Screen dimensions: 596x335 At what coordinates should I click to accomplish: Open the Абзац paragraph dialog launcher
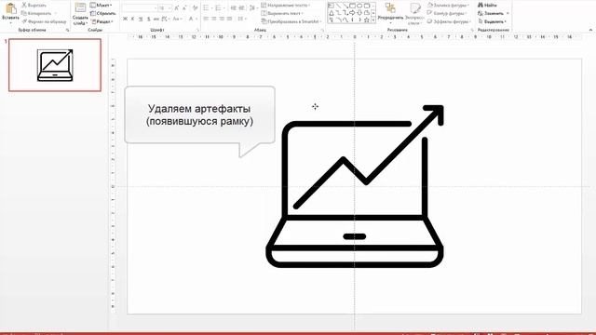pyautogui.click(x=323, y=30)
